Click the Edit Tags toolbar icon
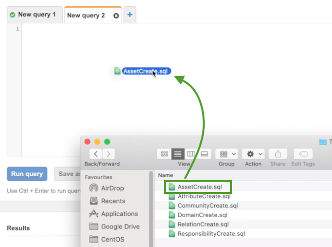Viewport: 332px width, 247px height. 303,154
